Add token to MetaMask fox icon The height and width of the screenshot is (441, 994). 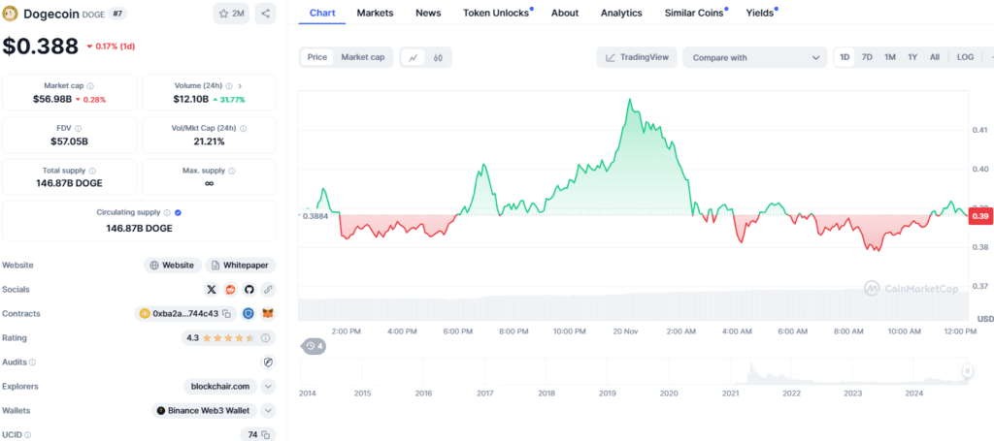click(268, 313)
